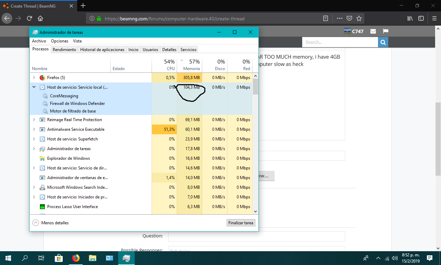Expand Reimage Real Time Protection row

click(x=34, y=120)
